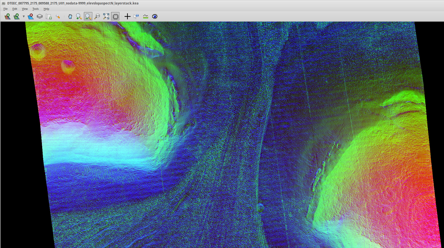Click the Add Raster Layer icon
This screenshot has height=248, width=444.
[x=7, y=17]
